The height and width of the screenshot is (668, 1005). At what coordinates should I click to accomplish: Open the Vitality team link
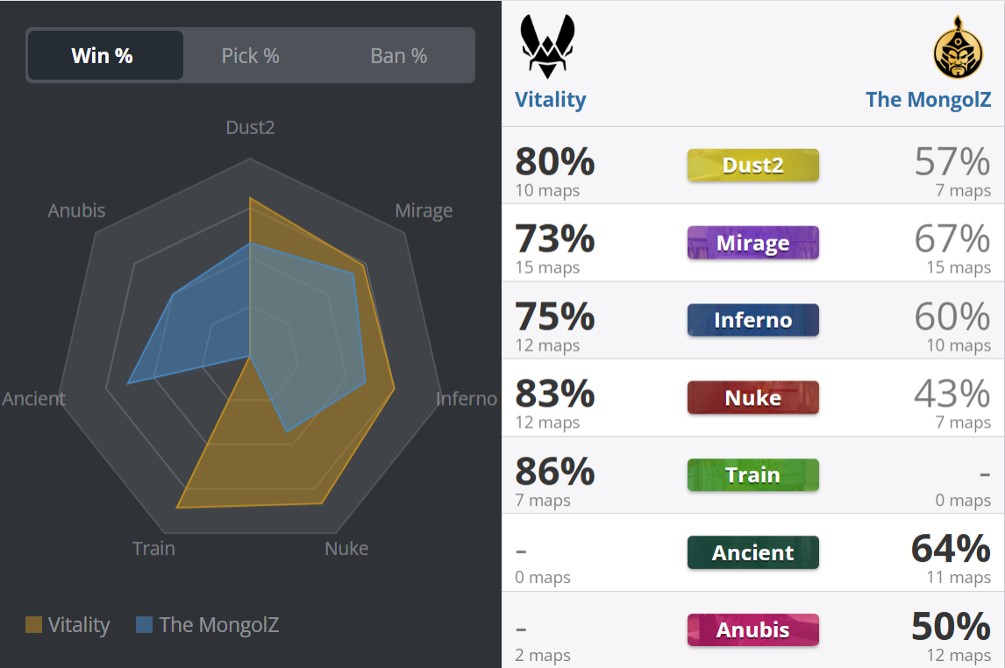pyautogui.click(x=551, y=100)
